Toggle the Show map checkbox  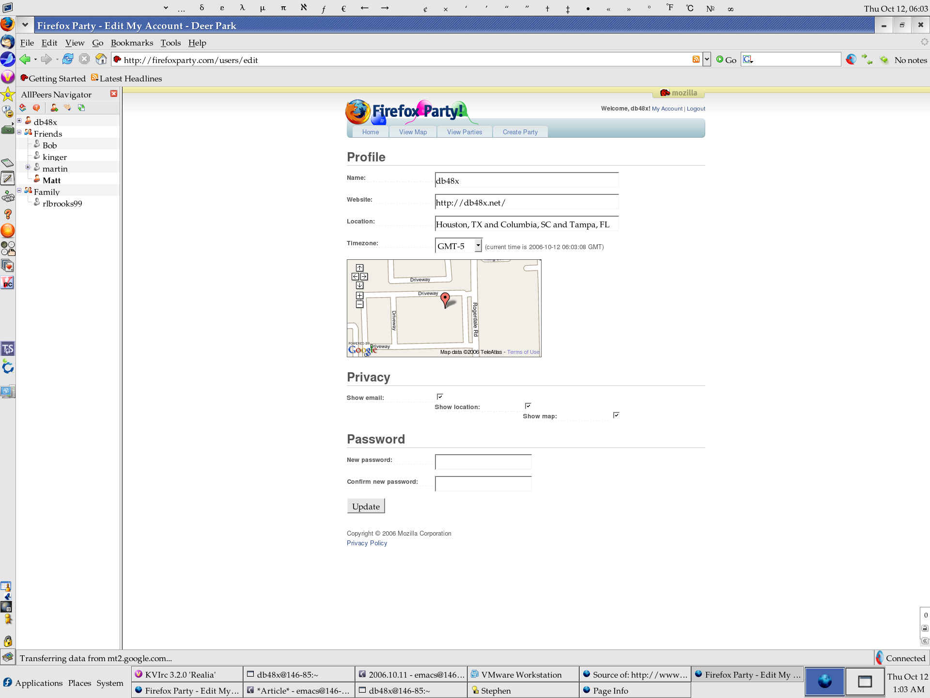click(616, 415)
